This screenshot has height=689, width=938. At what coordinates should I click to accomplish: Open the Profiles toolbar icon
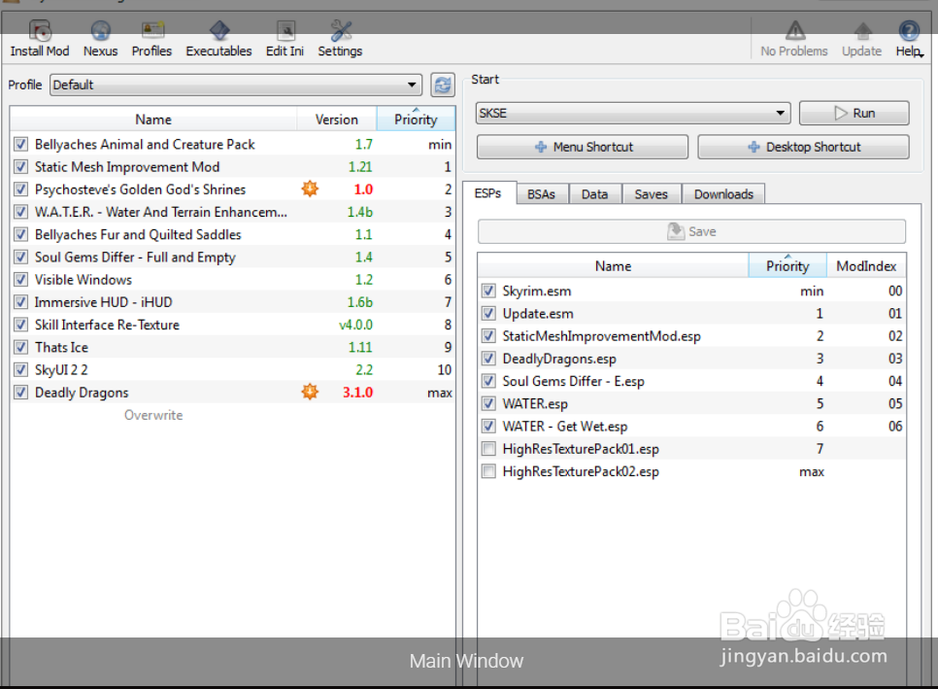[151, 32]
